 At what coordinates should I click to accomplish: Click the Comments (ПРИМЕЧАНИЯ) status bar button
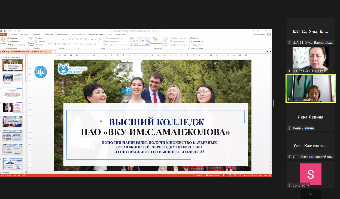212,175
